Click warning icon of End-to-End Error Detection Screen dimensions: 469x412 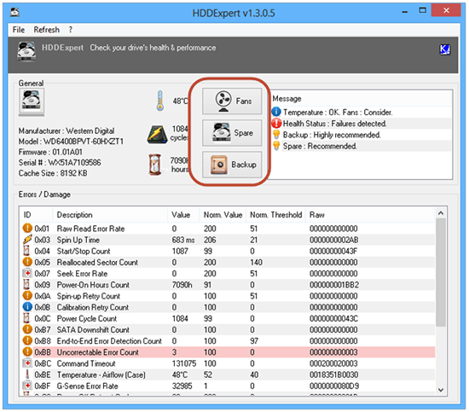point(27,341)
